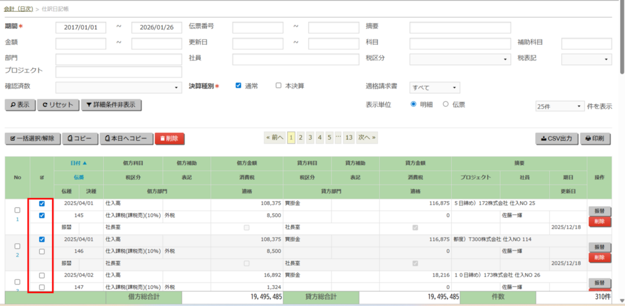
Task: Go to page 3 in pagination
Action: point(310,138)
